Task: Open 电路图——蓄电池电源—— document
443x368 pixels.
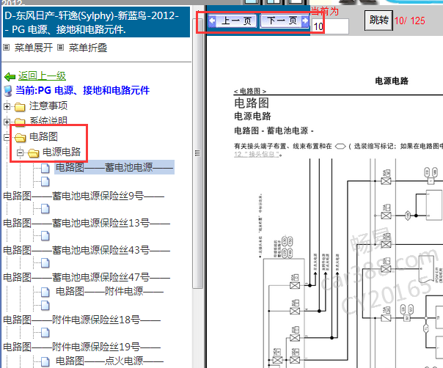Action: [x=114, y=167]
